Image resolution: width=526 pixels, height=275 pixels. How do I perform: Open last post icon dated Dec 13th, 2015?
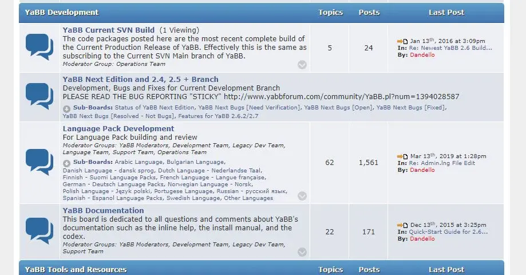tap(402, 225)
